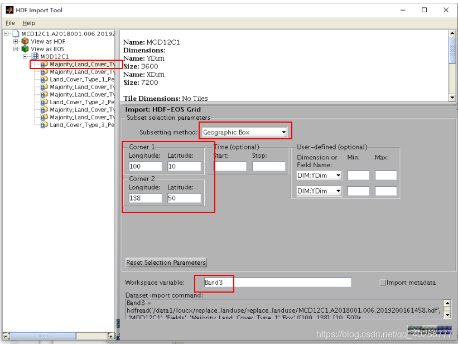Minimize the HDF Import Tool window
The image size is (458, 345).
(403, 10)
